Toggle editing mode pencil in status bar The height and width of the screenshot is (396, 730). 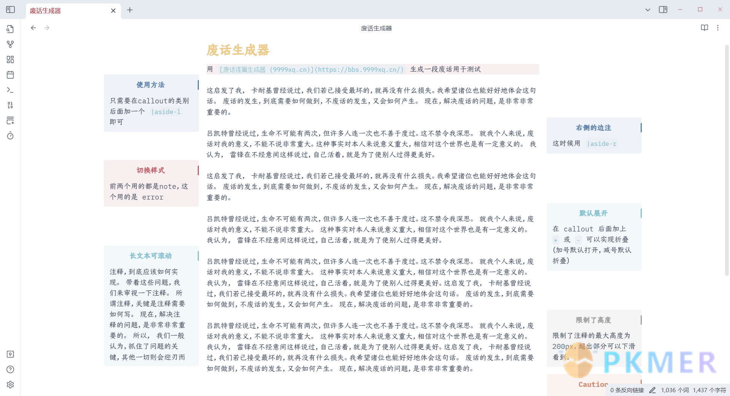(652, 390)
